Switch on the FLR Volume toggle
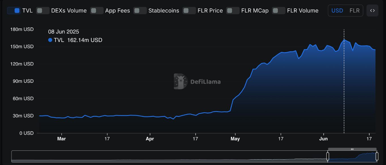 tap(279, 10)
